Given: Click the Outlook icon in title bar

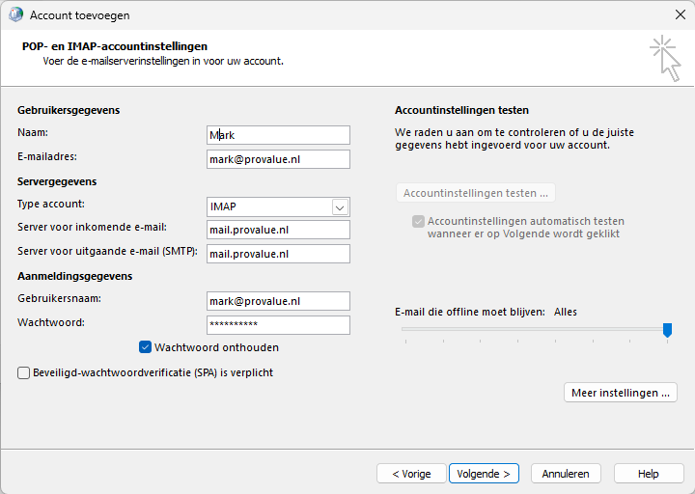Looking at the screenshot, I should (x=16, y=14).
